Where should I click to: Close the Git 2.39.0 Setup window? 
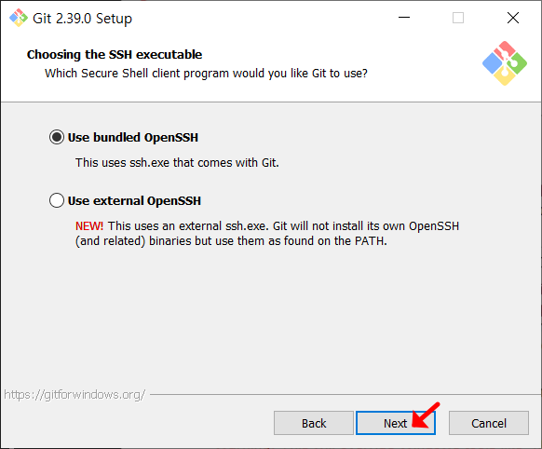click(x=513, y=18)
